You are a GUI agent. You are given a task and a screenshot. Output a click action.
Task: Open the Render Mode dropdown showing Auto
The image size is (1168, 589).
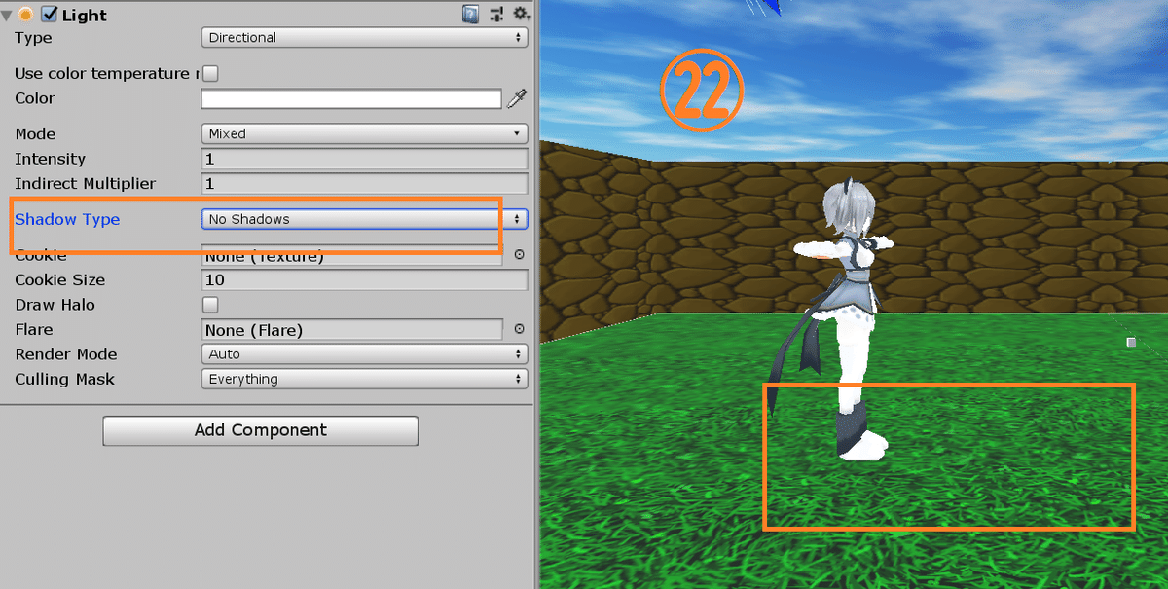click(x=364, y=354)
